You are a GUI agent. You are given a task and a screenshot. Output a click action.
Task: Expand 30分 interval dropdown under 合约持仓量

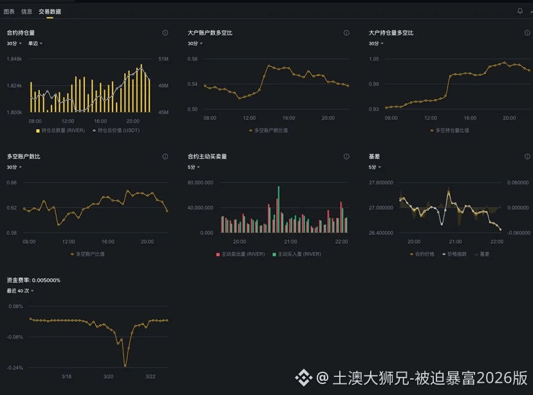[x=14, y=44]
